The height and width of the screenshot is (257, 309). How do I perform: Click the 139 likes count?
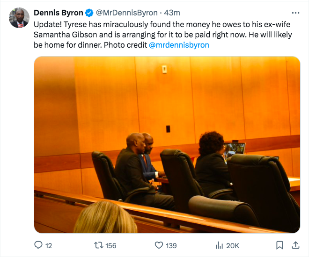pyautogui.click(x=170, y=245)
